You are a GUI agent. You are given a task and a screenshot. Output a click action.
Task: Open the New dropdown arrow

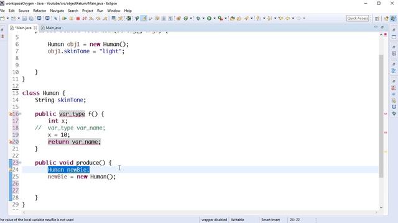coord(7,18)
